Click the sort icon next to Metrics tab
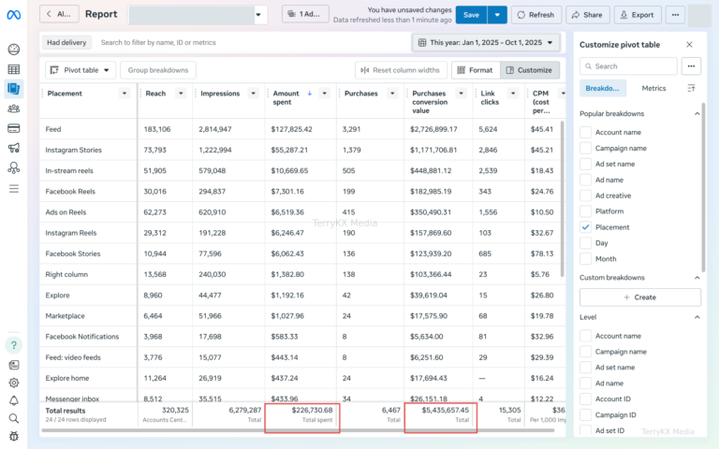The image size is (719, 449). (691, 88)
